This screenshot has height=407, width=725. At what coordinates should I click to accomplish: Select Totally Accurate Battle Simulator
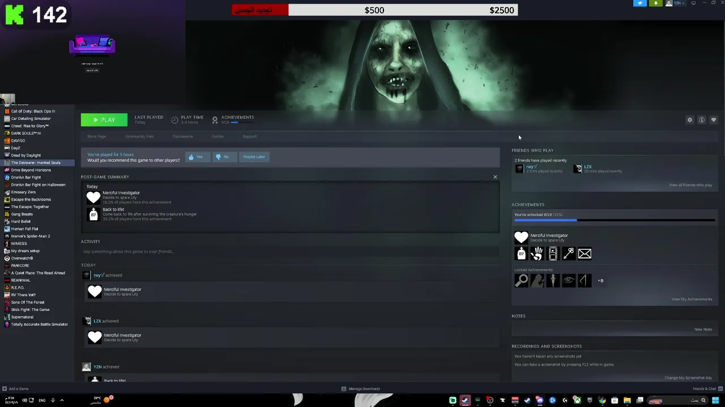(39, 324)
